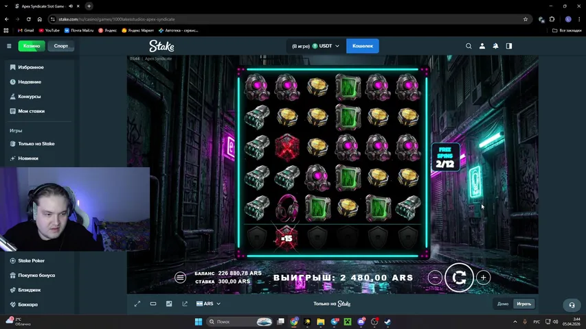Open the slot game menu icon
586x329 pixels.
pos(180,278)
